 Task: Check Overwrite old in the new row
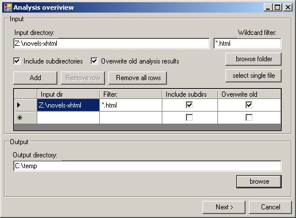tap(249, 117)
